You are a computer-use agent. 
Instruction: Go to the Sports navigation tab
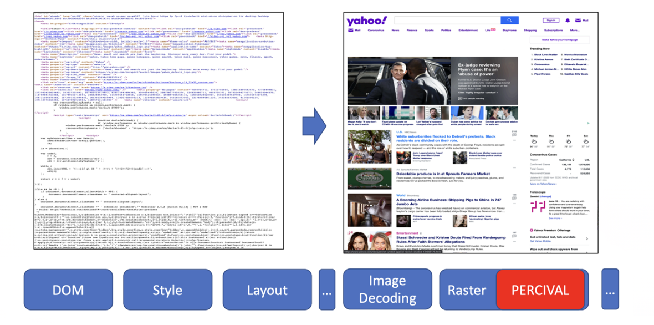(429, 31)
